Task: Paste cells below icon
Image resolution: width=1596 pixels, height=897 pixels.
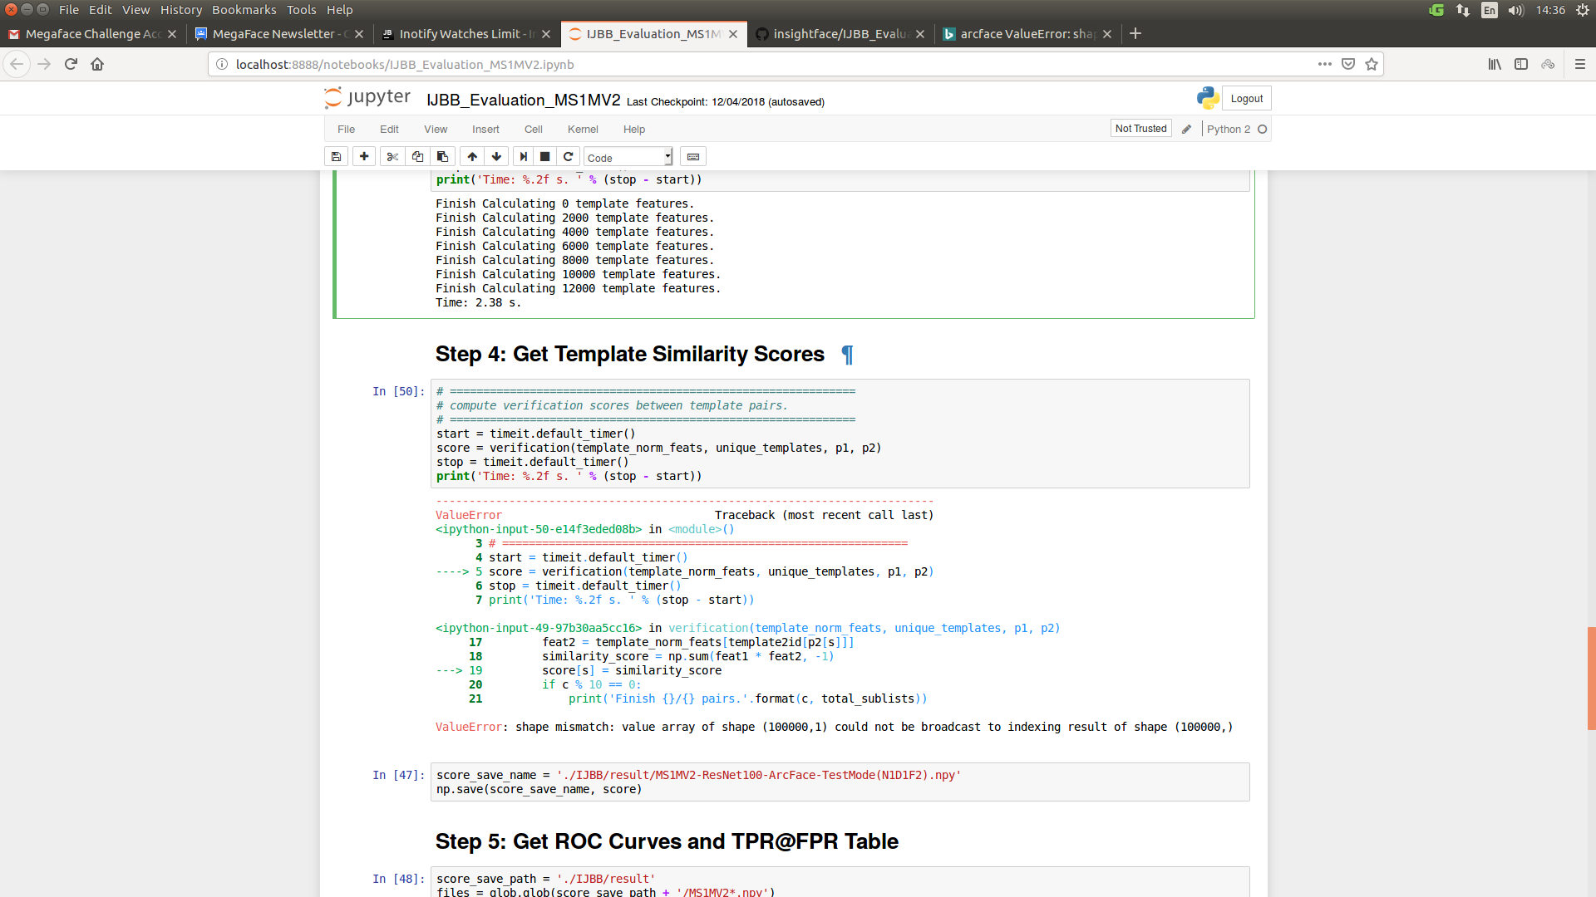Action: pyautogui.click(x=442, y=157)
